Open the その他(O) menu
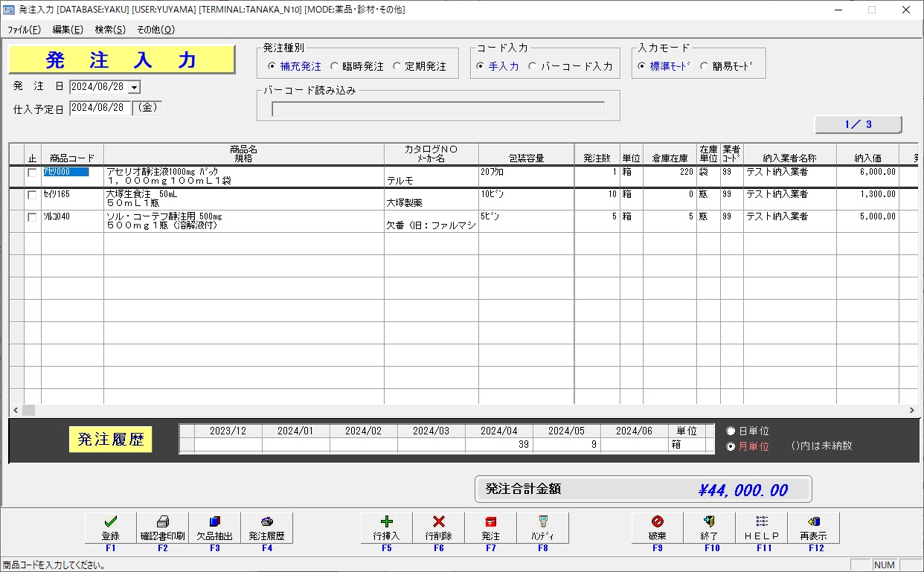 click(x=155, y=30)
